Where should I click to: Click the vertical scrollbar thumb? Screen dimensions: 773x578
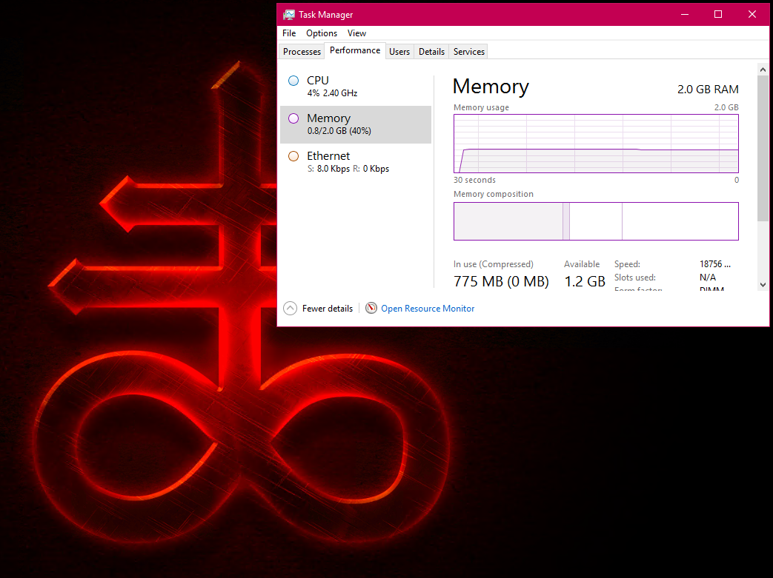[763, 148]
